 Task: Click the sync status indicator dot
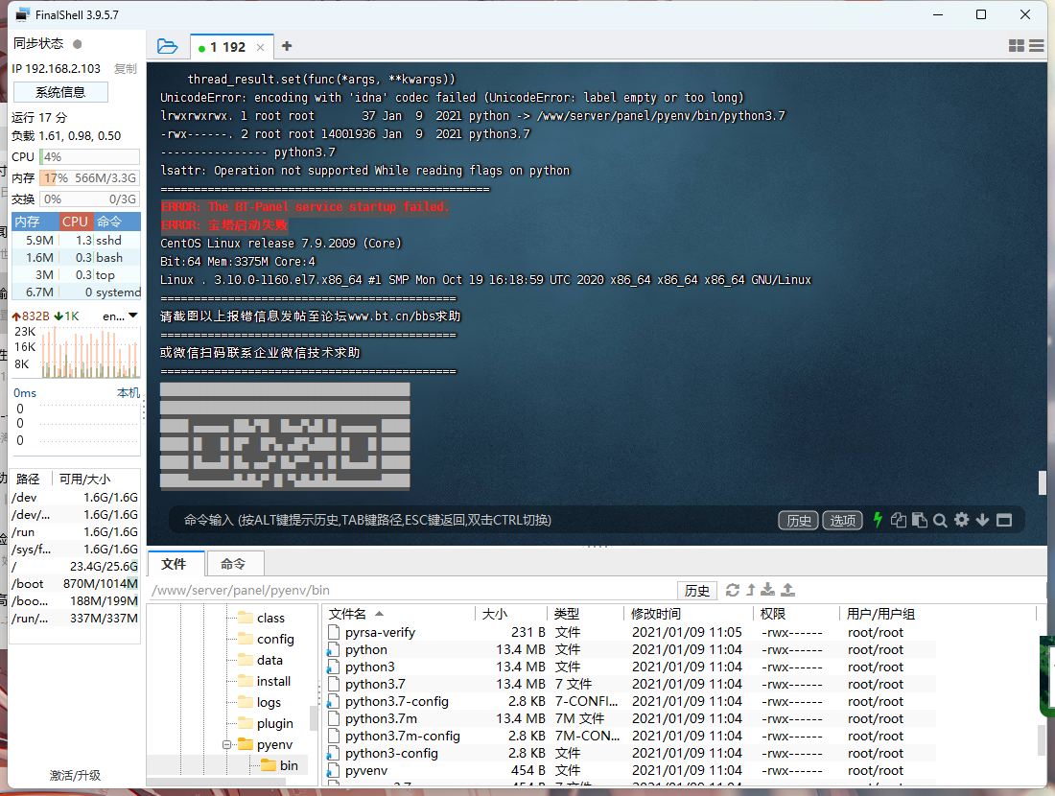click(x=78, y=44)
